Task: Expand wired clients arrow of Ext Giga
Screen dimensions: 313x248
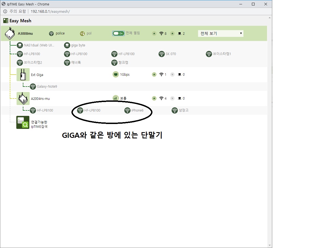Action: tap(173, 75)
